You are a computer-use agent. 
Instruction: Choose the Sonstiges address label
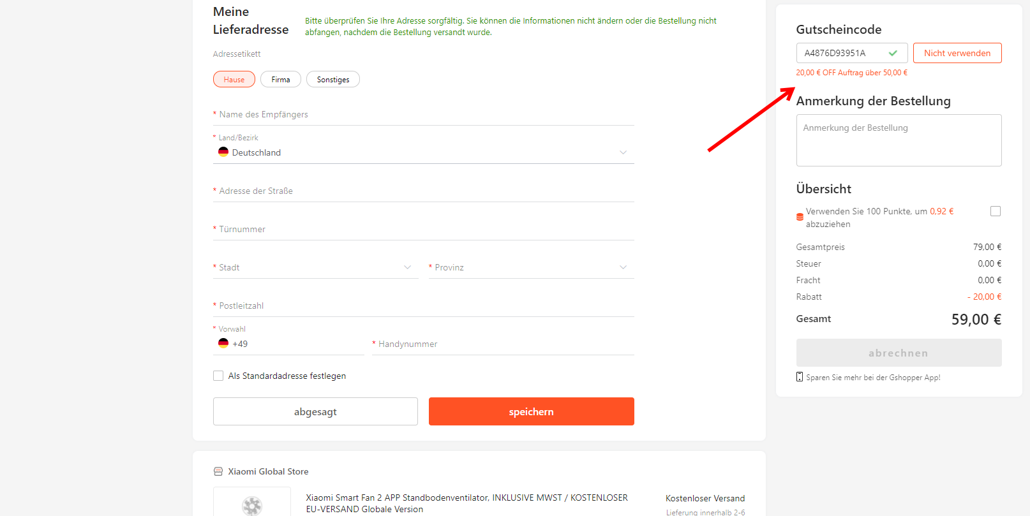tap(333, 79)
